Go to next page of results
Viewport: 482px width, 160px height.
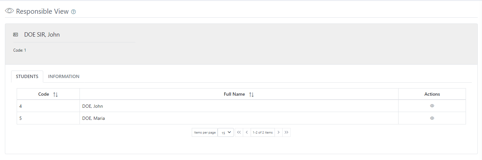(x=278, y=132)
